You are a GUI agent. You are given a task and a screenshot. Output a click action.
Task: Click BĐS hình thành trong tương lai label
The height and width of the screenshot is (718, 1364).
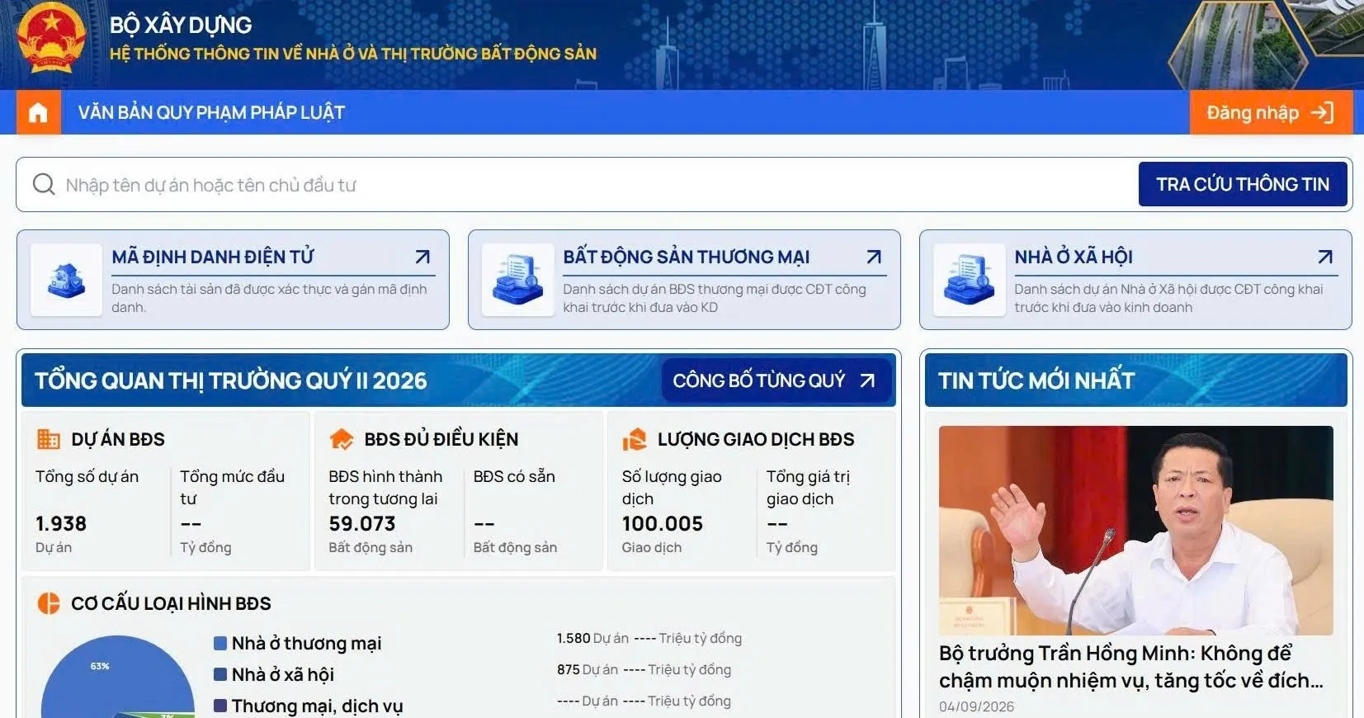click(x=385, y=487)
